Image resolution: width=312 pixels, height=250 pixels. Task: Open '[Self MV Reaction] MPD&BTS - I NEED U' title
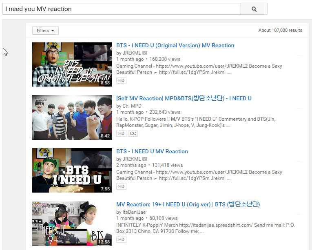[x=184, y=98]
